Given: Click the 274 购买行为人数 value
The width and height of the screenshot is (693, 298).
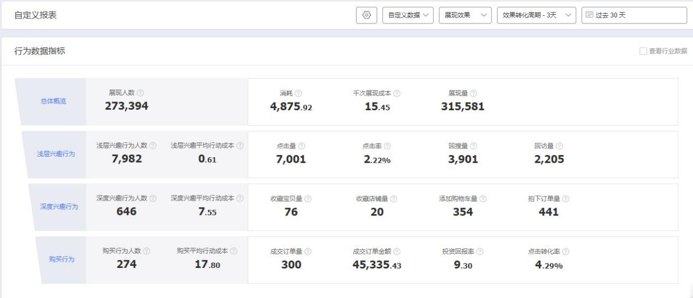Looking at the screenshot, I should [126, 264].
